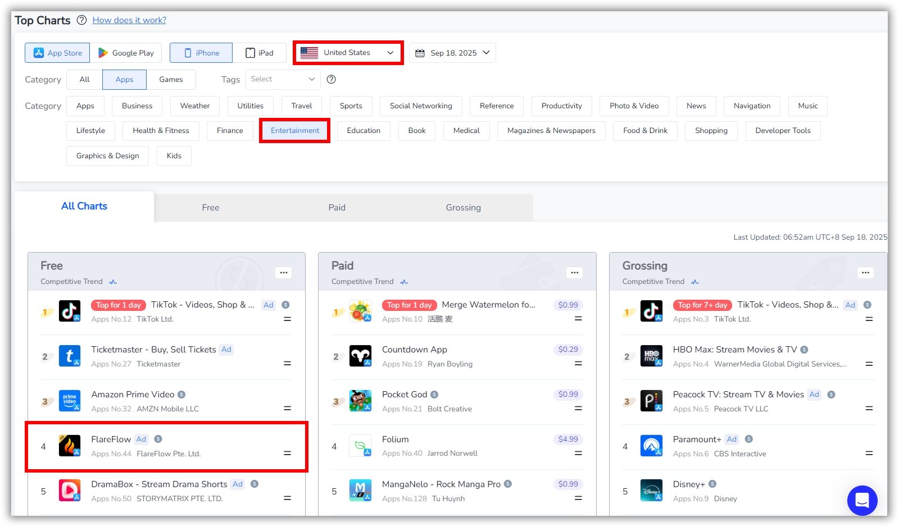Open the HBO Max app icon
Image resolution: width=899 pixels, height=527 pixels.
[651, 356]
